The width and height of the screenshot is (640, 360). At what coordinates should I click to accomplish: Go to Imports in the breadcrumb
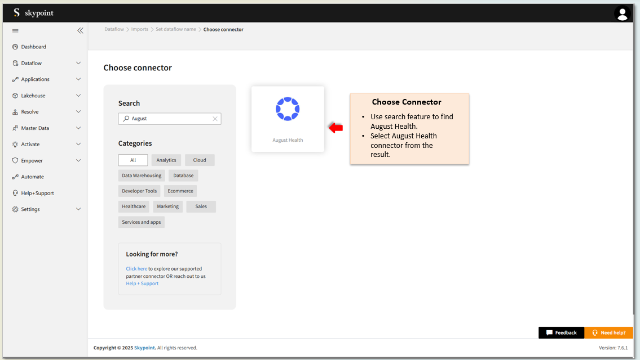(140, 29)
